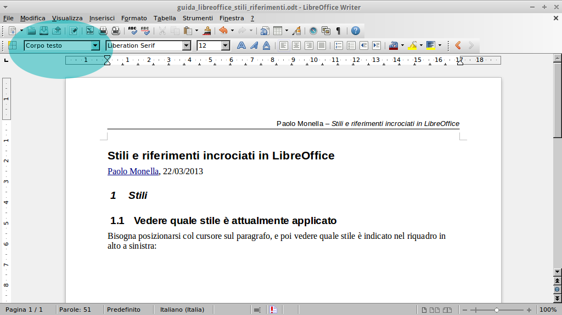The width and height of the screenshot is (562, 315).
Task: Expand the font size dropdown arrow
Action: 226,45
